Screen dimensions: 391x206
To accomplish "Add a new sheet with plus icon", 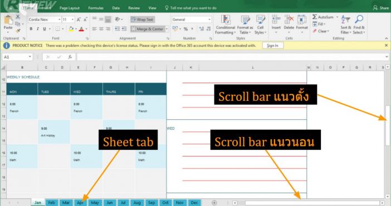I will 214,203.
